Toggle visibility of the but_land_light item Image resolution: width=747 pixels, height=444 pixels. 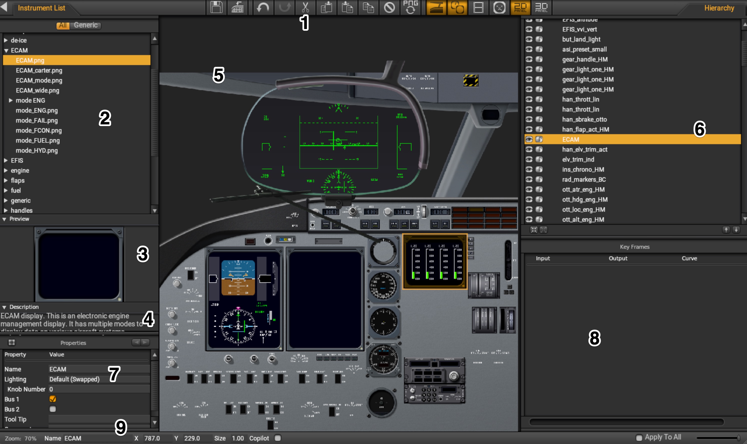pos(529,39)
